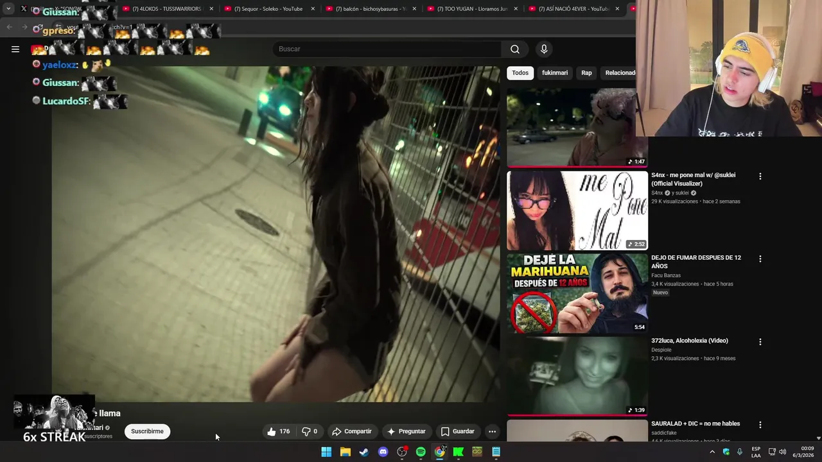Close the '4LOKOS - TUSSIWARRIORS' tab

click(211, 9)
